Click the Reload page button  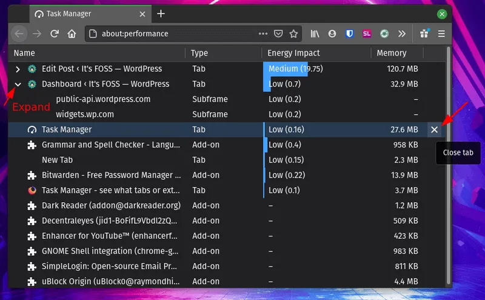[x=55, y=34]
